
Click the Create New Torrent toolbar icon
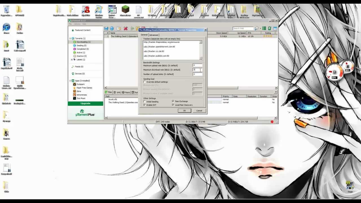pos(119,28)
